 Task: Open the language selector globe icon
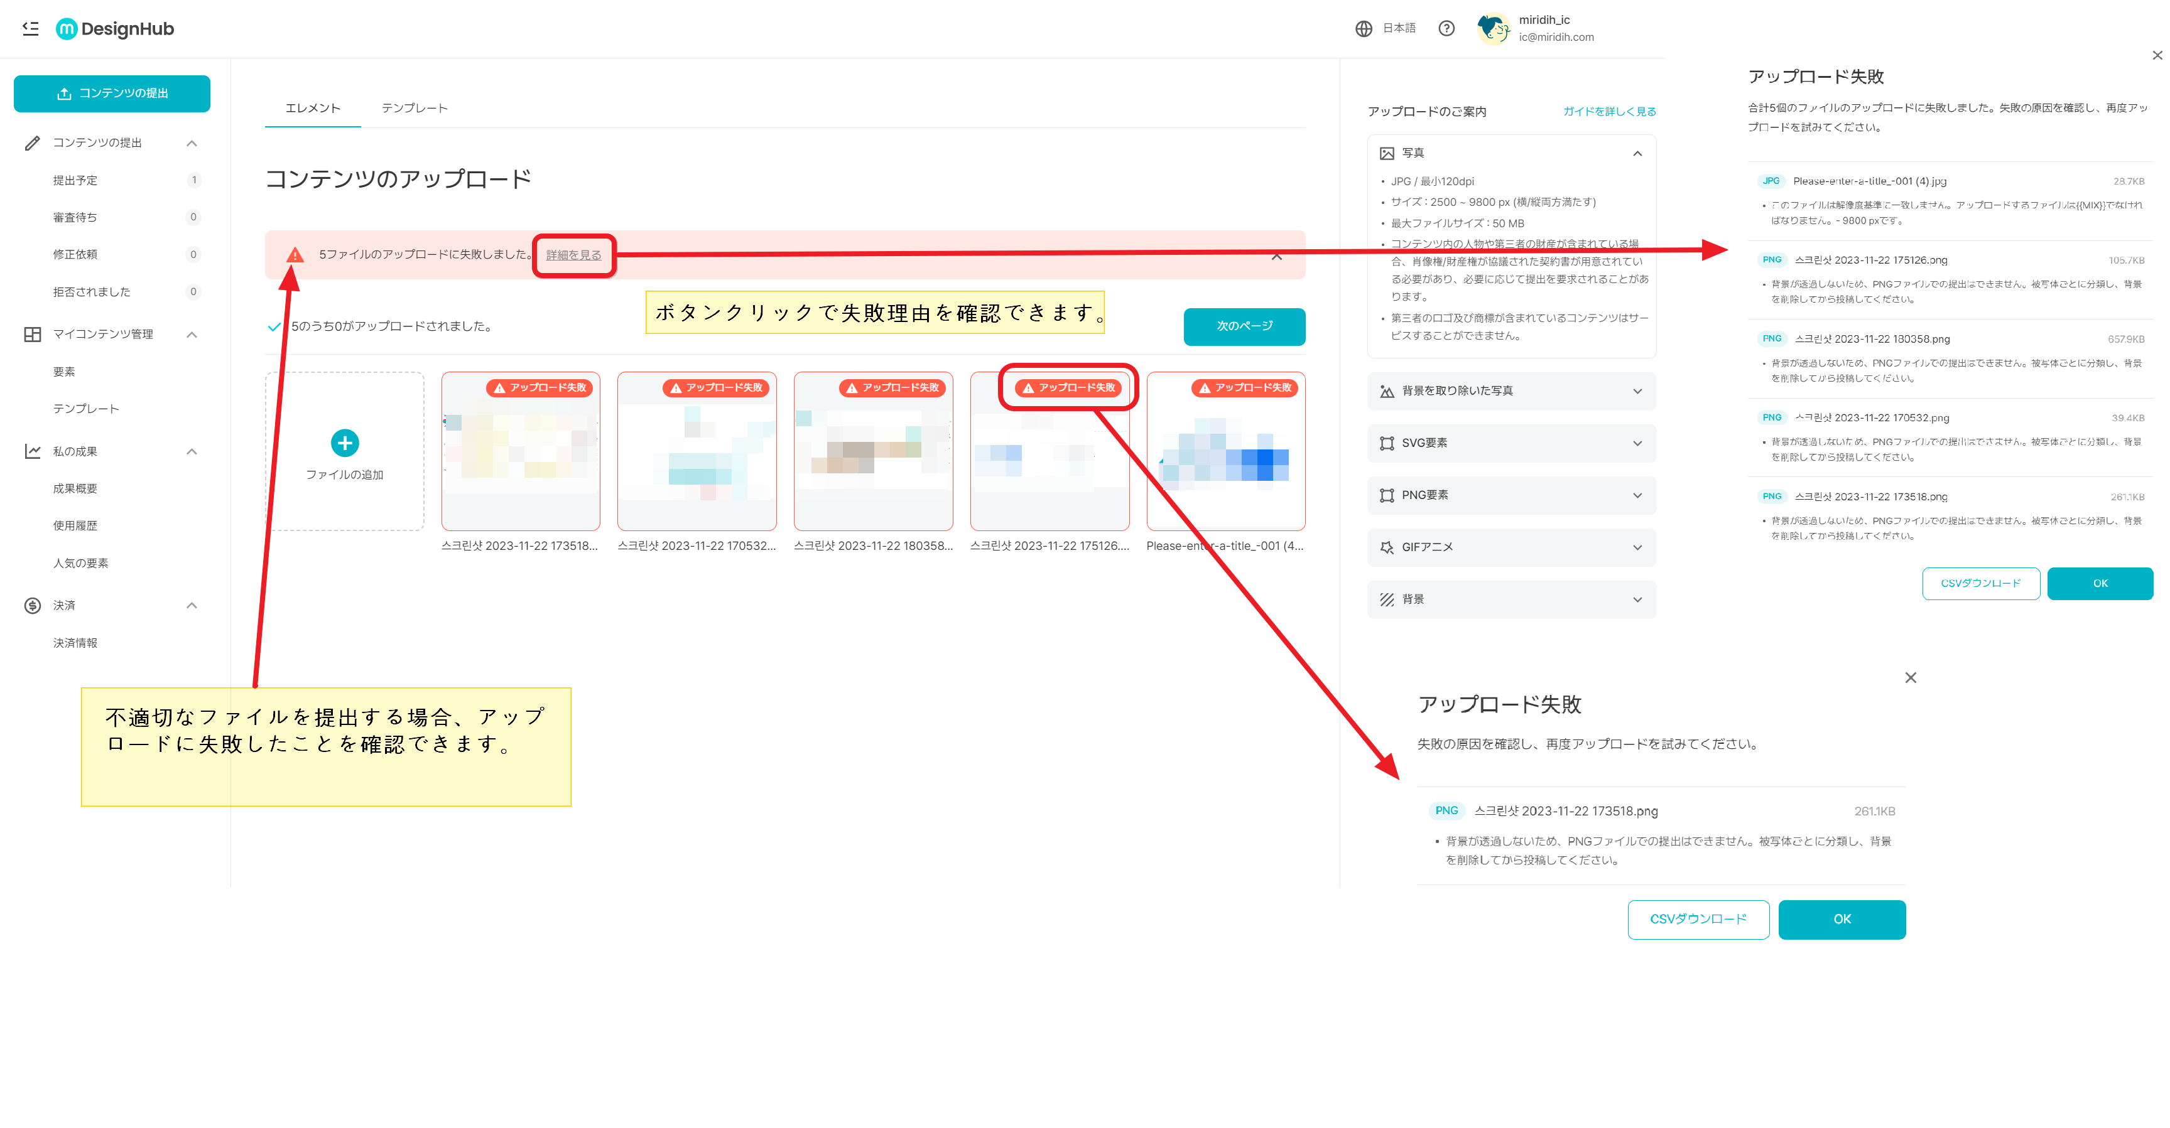(x=1364, y=28)
